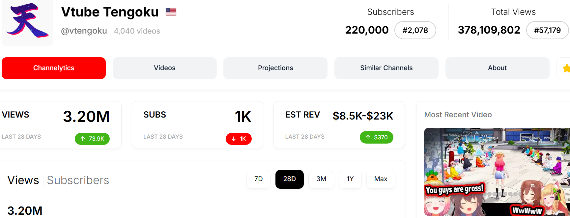The height and width of the screenshot is (218, 570).
Task: Click the #2,078 subscriber rank badge
Action: [415, 30]
